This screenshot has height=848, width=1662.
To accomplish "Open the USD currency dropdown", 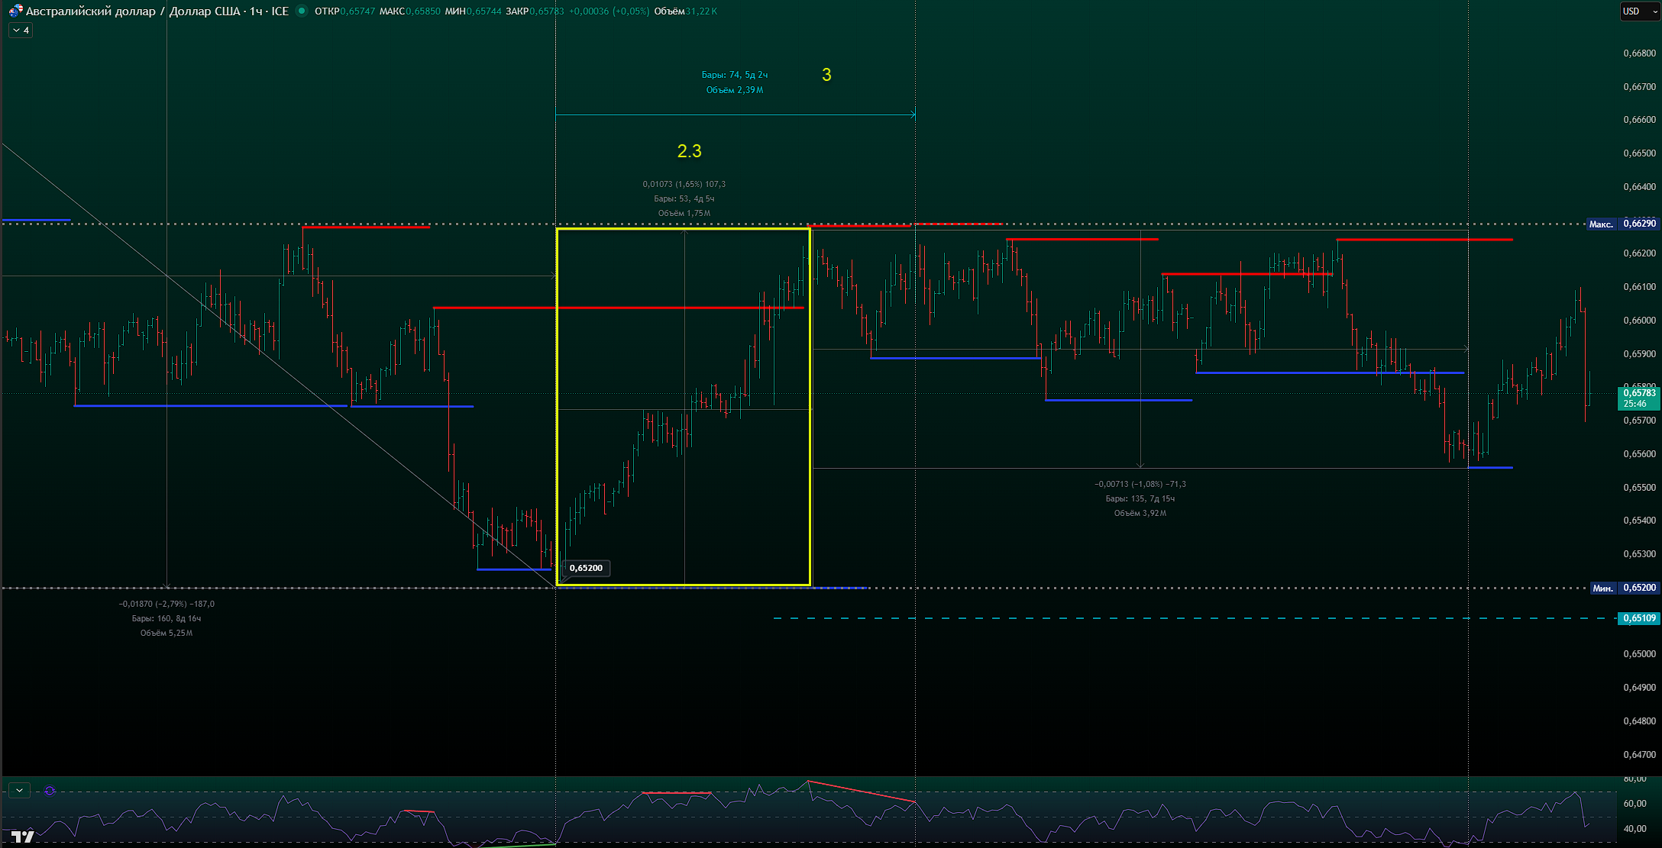I will point(1640,11).
